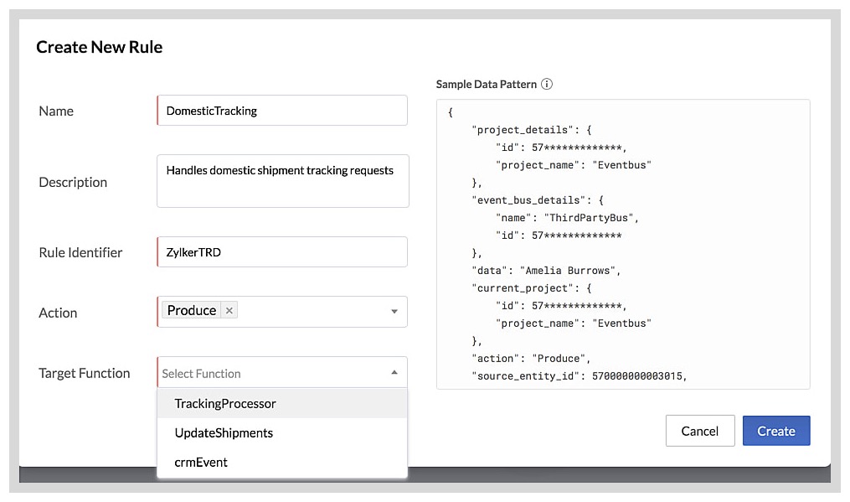
Task: Click the Sample Data Pattern info icon
Action: (548, 84)
